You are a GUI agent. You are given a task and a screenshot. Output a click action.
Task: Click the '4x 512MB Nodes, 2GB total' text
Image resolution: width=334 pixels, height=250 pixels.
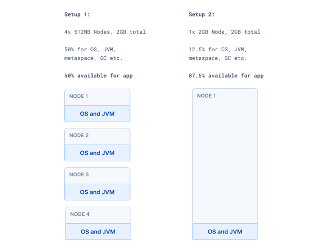pos(105,32)
